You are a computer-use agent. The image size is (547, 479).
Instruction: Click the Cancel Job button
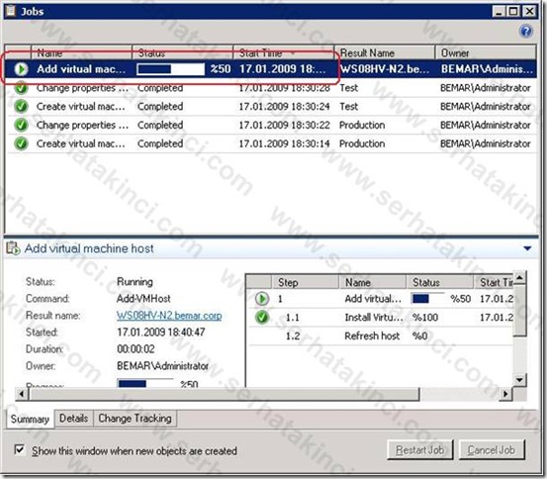pyautogui.click(x=492, y=450)
